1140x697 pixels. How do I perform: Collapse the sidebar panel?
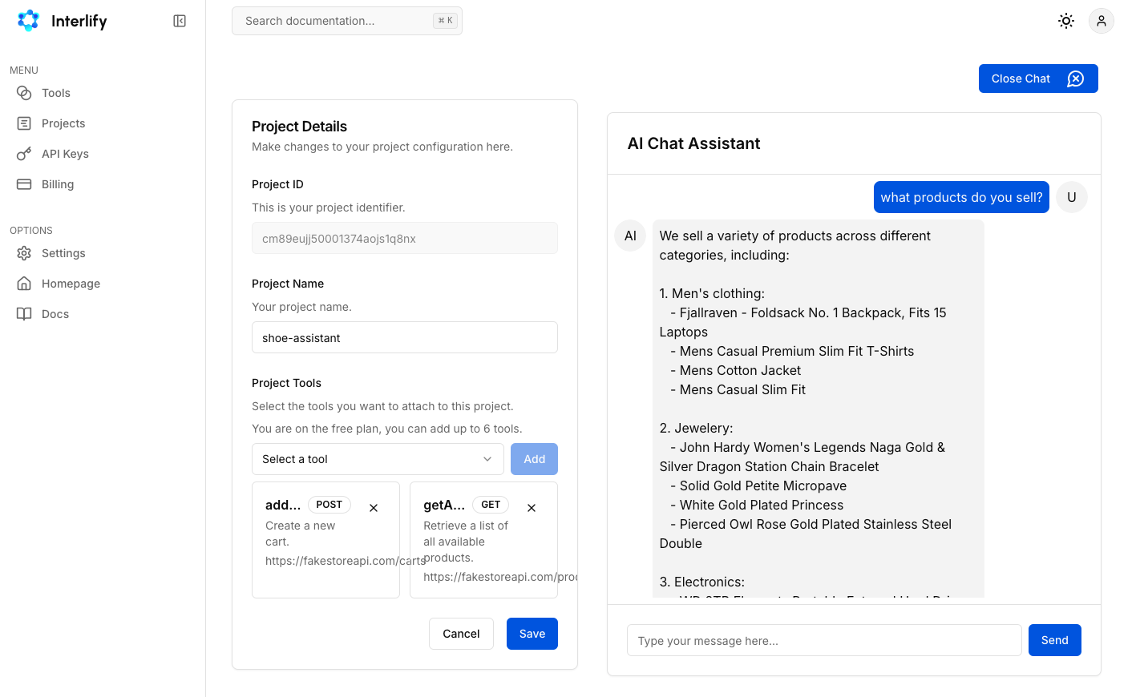click(180, 21)
